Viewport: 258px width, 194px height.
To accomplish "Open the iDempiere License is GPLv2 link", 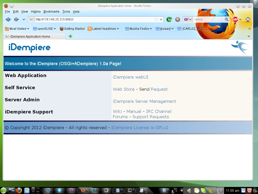I will tap(140, 128).
